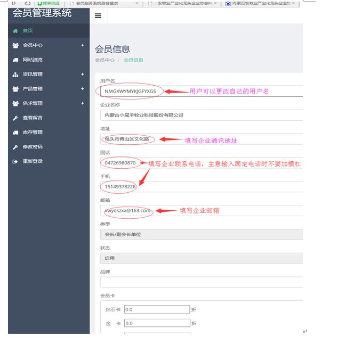Image resolution: width=337 pixels, height=338 pixels.
Task: Click the 会员管理系统 title in the sidebar header
Action: (42, 13)
